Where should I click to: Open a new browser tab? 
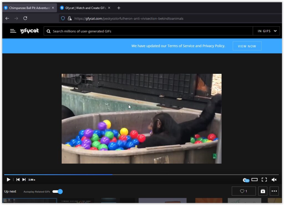point(119,8)
